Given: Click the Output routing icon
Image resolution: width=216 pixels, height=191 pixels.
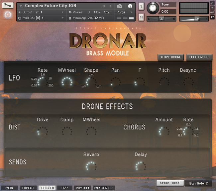Looking at the screenshot, I should (x=19, y=12).
